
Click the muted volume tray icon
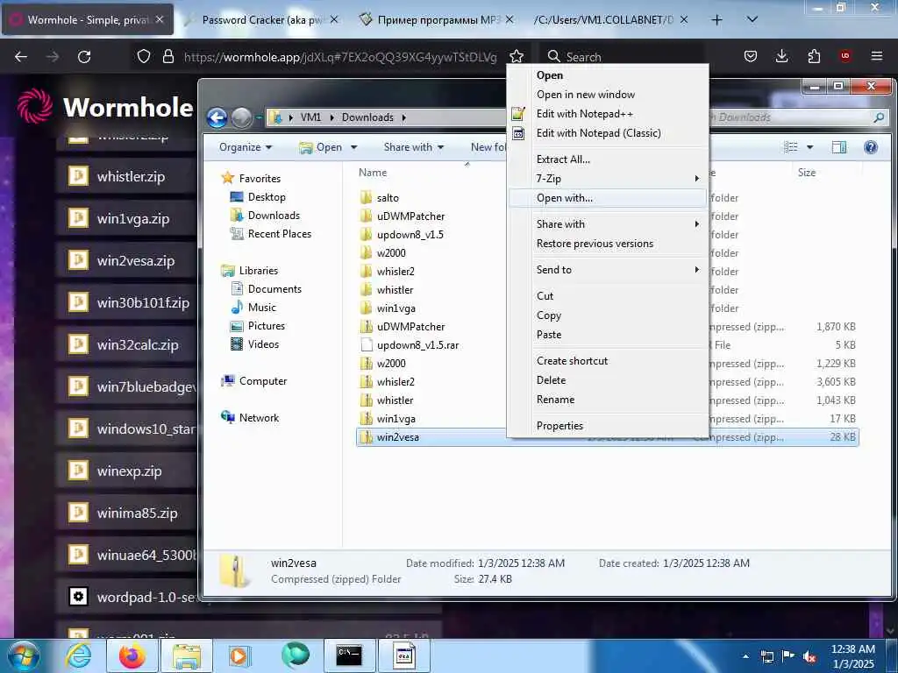(x=809, y=656)
